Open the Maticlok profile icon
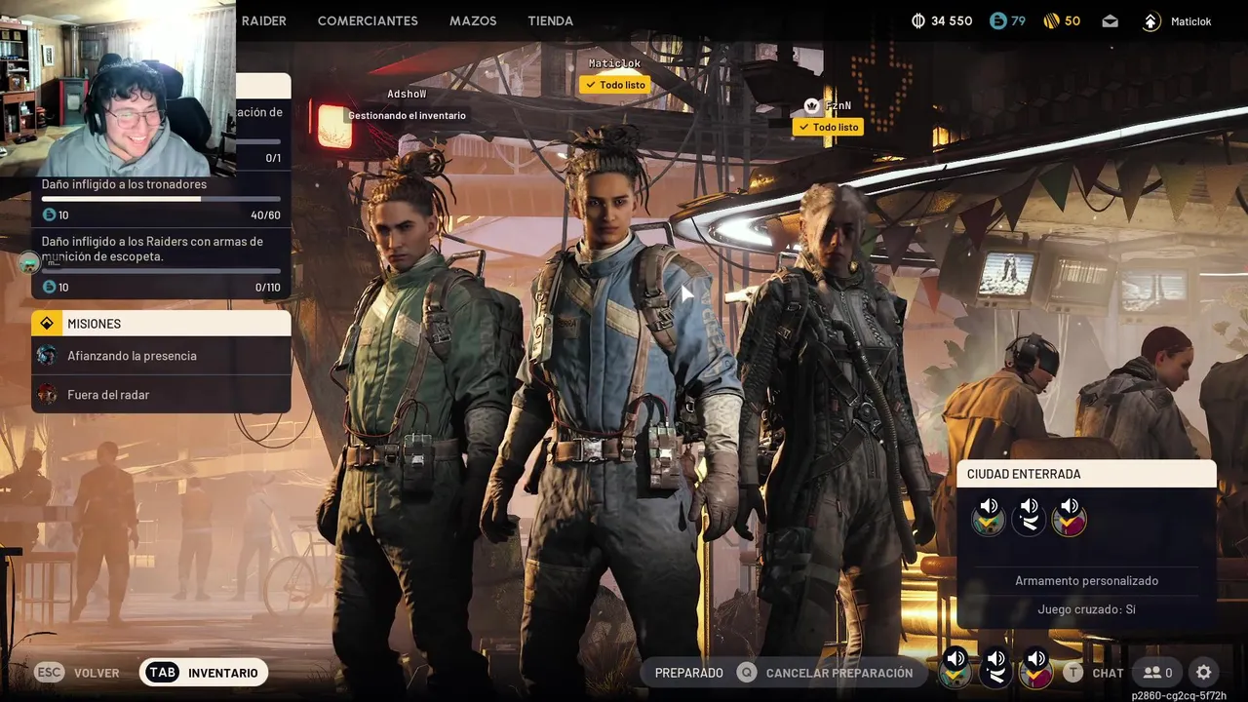The image size is (1248, 702). (x=1151, y=21)
